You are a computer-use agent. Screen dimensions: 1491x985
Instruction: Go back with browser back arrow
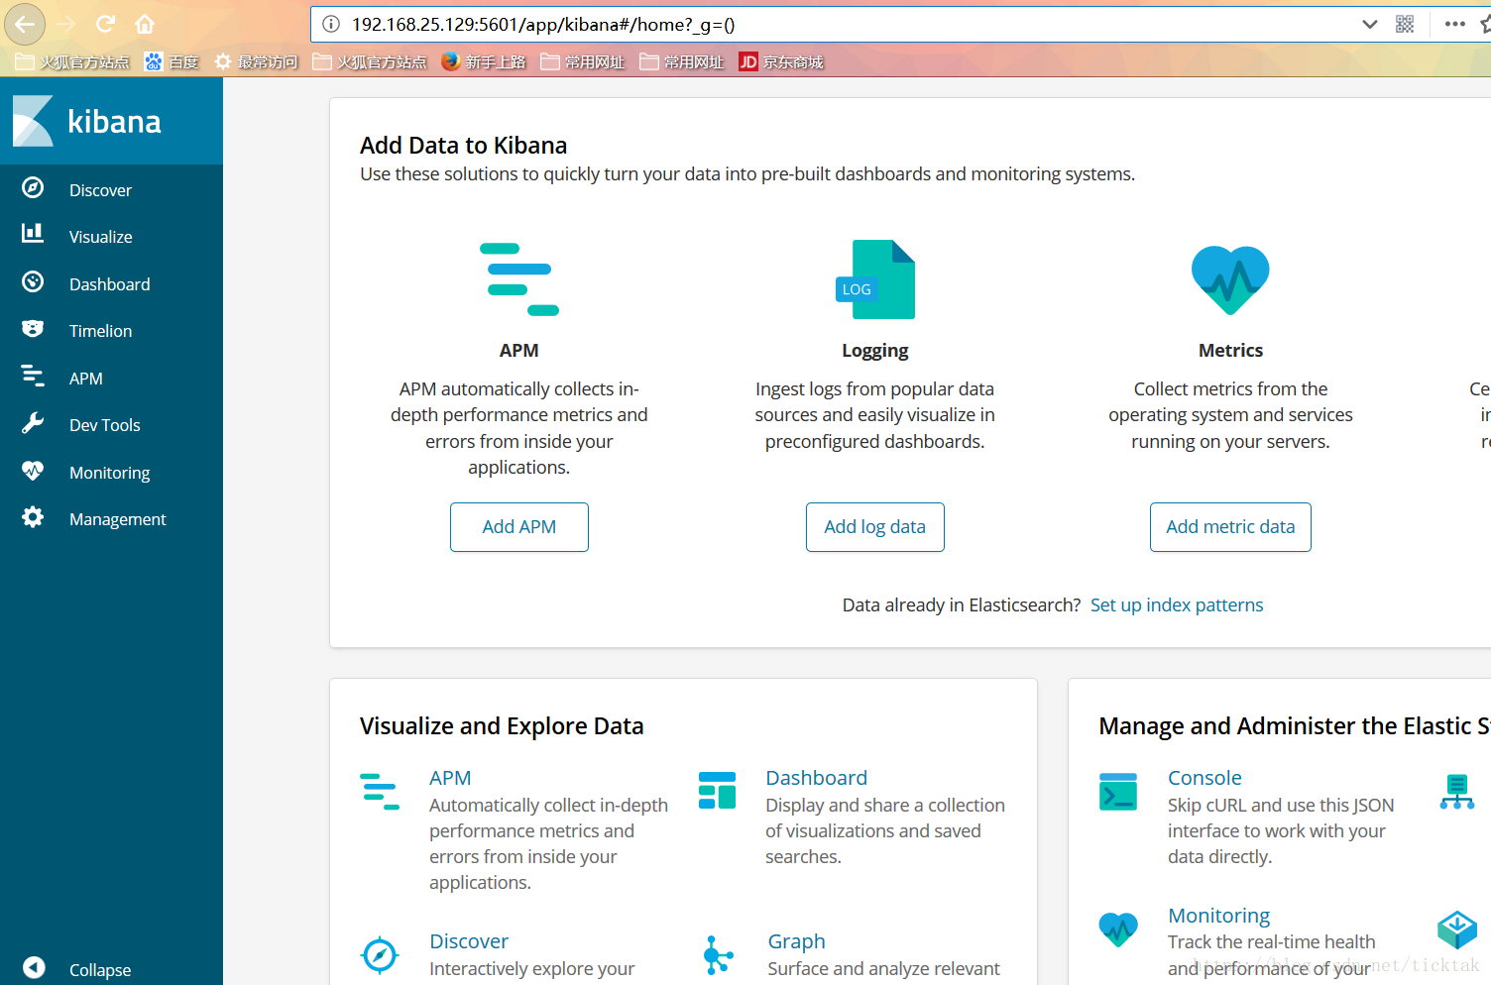tap(25, 24)
